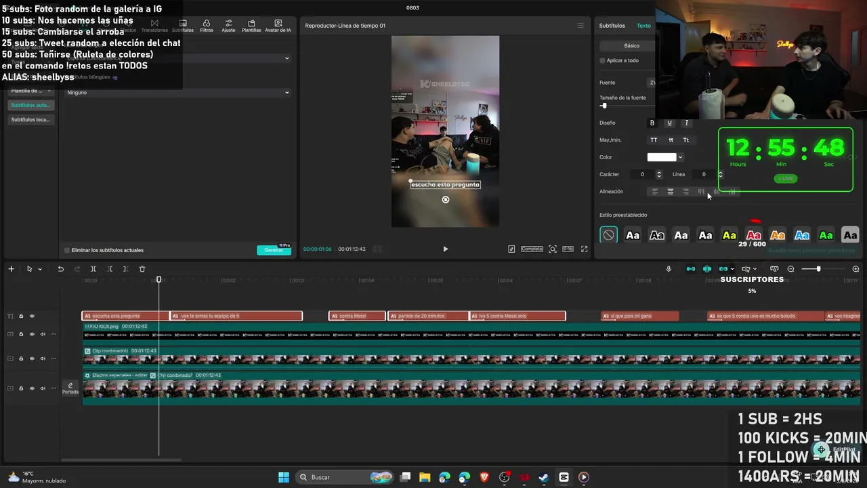Apply underline text formatting
This screenshot has height=488, width=867.
(669, 123)
